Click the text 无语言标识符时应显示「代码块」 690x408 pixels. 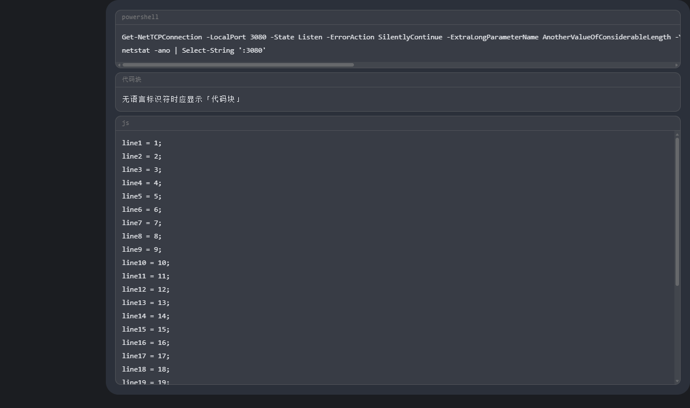pos(182,99)
